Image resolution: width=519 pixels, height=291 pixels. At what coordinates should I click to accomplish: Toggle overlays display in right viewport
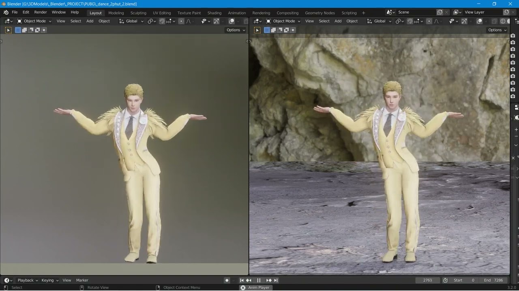[479, 21]
